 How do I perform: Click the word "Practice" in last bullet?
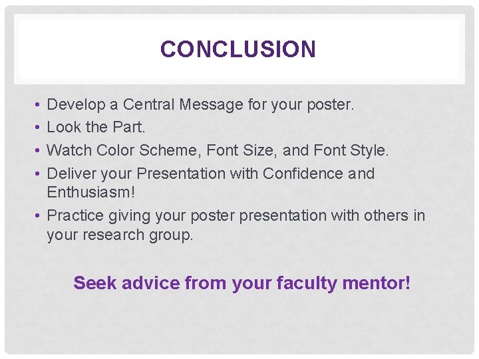(75, 216)
